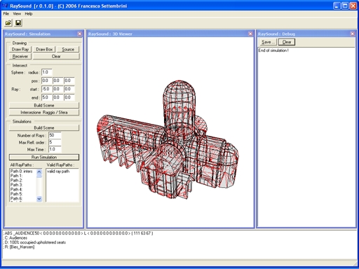
Task: Open the Help menu
Action: coord(29,14)
